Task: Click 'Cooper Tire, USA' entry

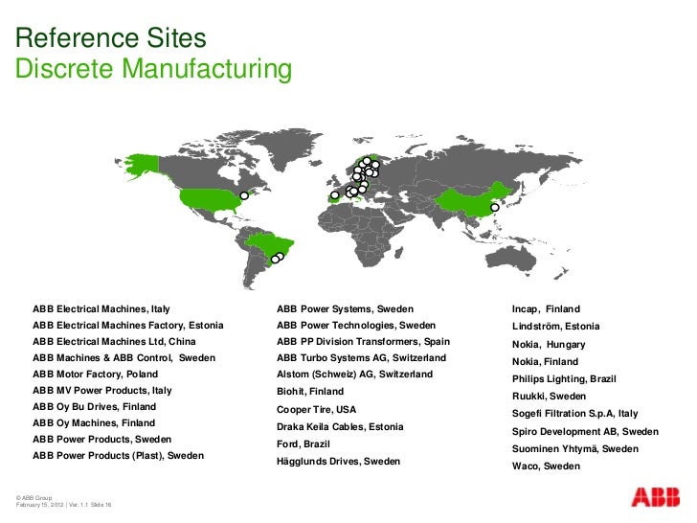Action: point(317,410)
